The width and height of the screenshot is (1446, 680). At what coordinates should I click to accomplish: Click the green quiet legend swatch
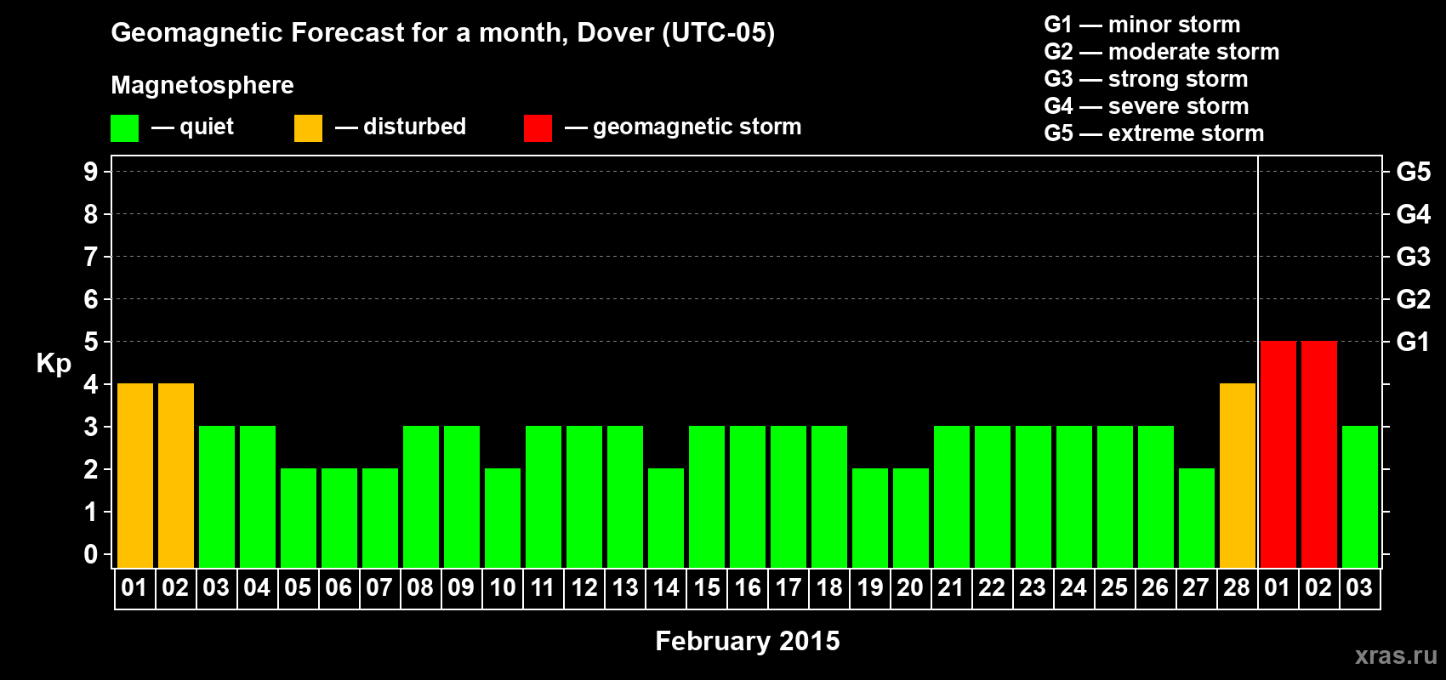[x=124, y=128]
